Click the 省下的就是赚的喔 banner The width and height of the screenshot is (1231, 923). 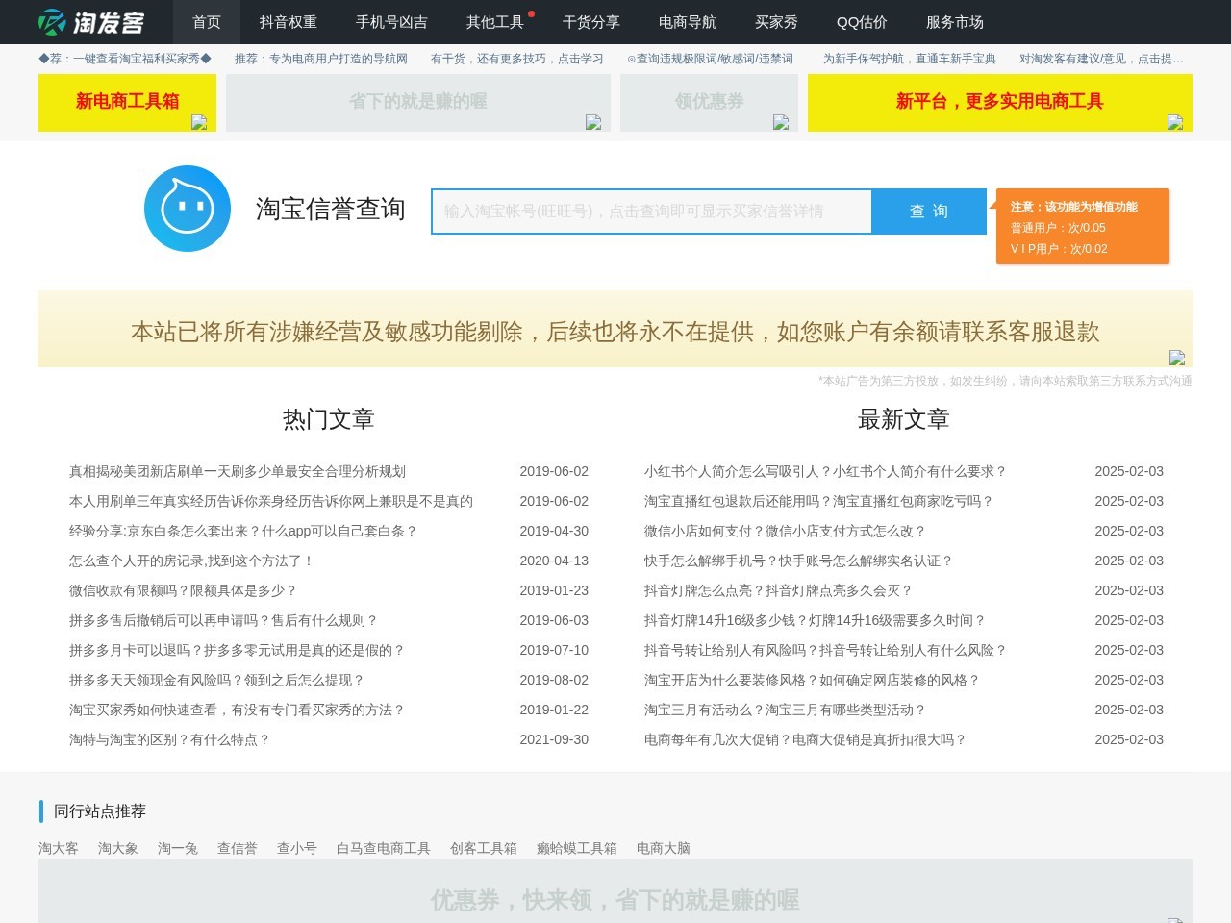[x=418, y=102]
